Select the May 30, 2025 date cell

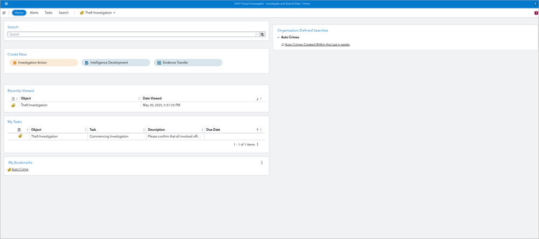tap(161, 106)
